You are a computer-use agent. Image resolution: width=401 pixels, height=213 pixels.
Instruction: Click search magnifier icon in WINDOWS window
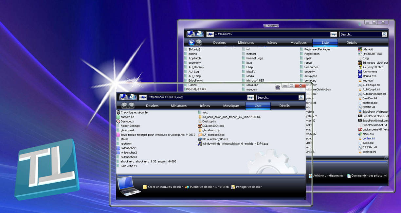(384, 34)
